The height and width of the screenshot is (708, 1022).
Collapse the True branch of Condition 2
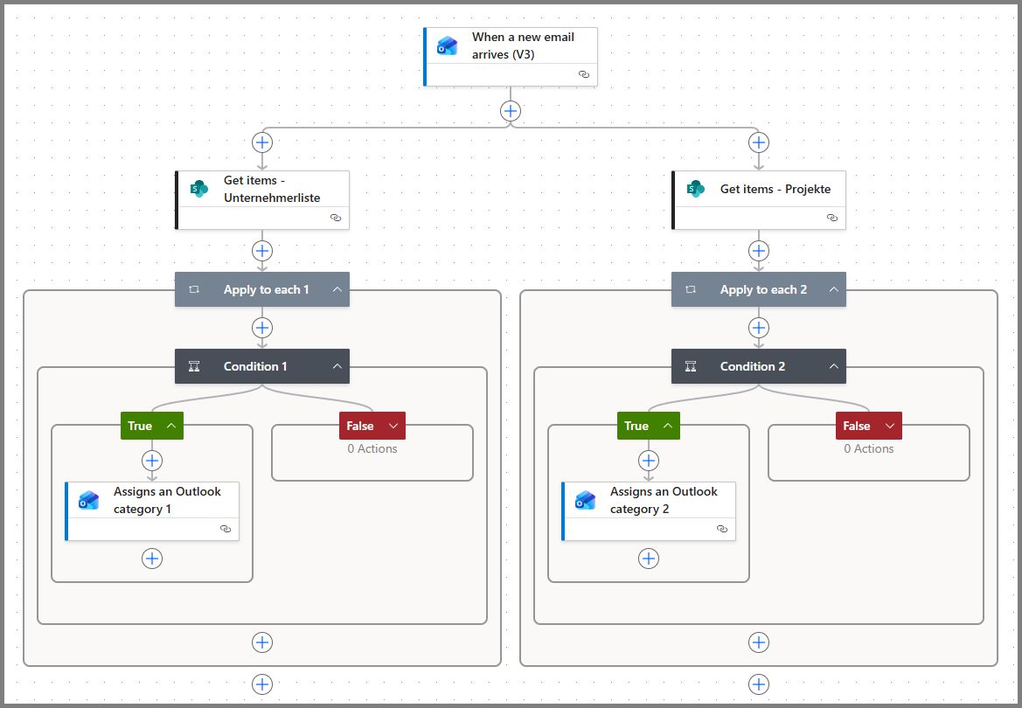click(668, 426)
